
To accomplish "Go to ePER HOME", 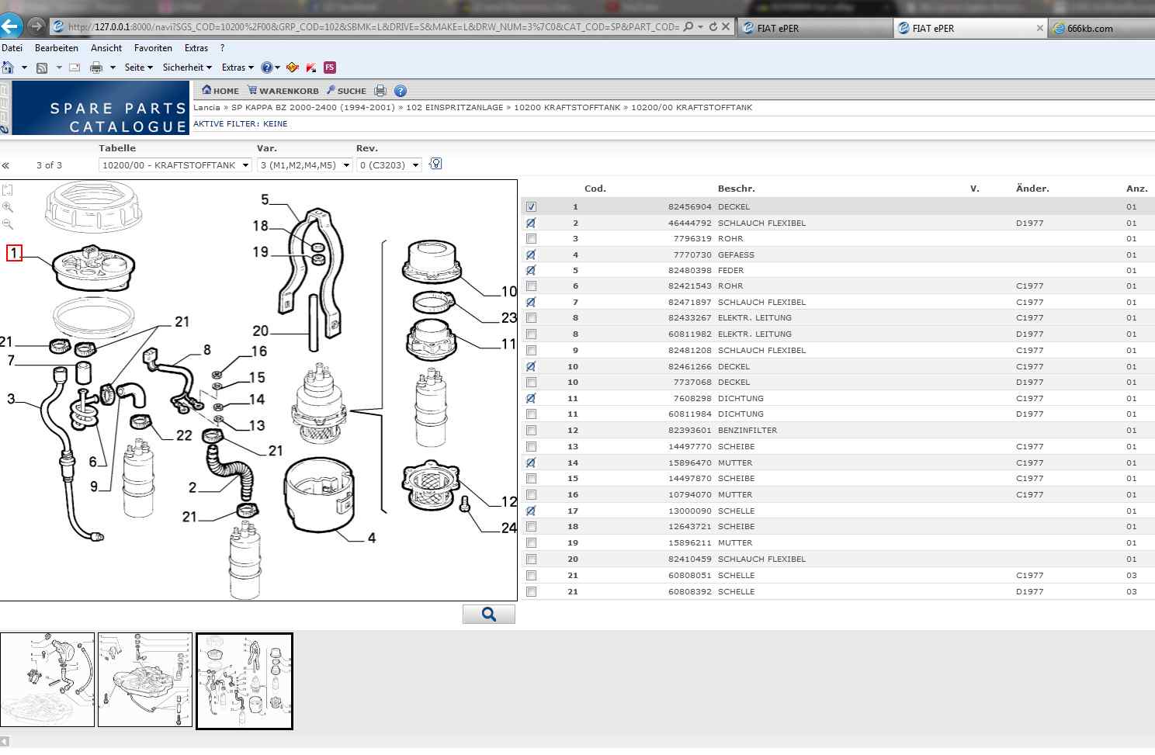I will tap(220, 91).
